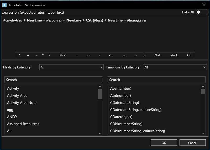This screenshot has width=210, height=150.
Task: Select the Activity Area Note field
Action: tap(22, 103)
